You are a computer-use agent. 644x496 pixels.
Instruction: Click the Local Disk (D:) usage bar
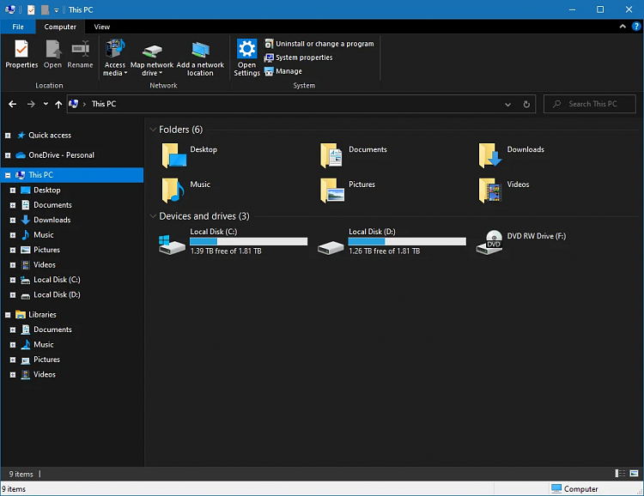[x=407, y=241]
